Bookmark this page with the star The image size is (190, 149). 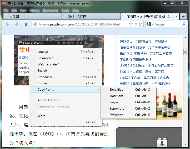click(131, 24)
